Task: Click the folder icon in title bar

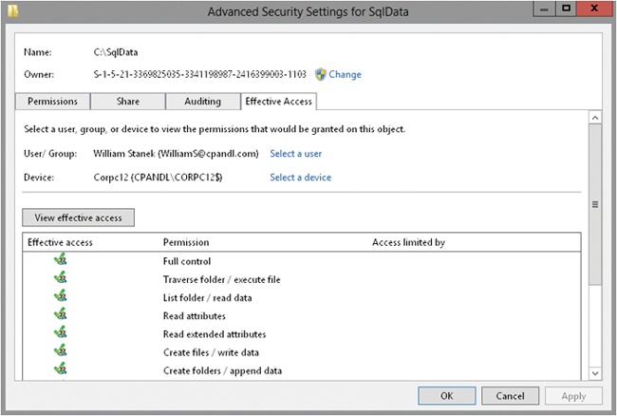Action: click(x=12, y=10)
